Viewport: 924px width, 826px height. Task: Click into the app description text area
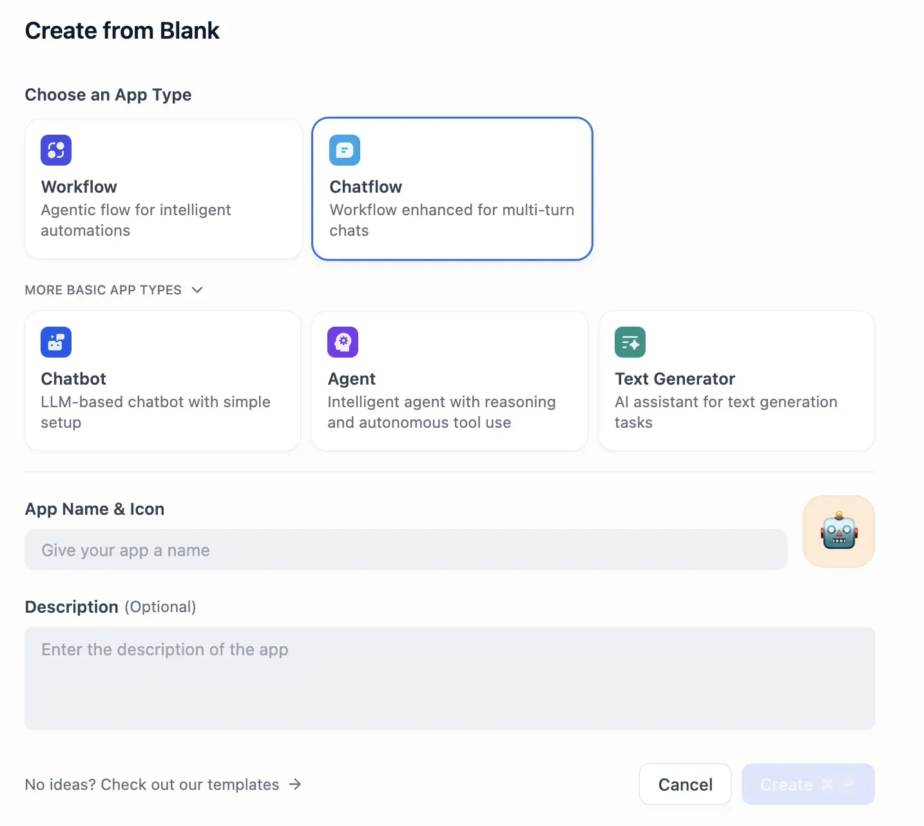pyautogui.click(x=450, y=678)
